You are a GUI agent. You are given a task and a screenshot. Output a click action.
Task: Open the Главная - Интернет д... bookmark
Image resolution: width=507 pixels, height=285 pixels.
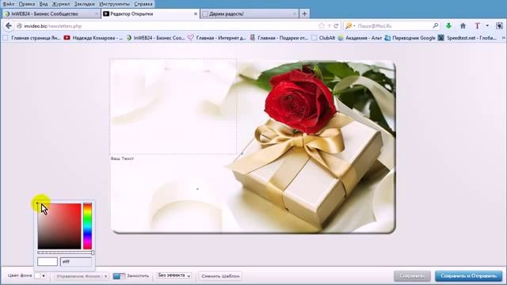click(x=217, y=38)
